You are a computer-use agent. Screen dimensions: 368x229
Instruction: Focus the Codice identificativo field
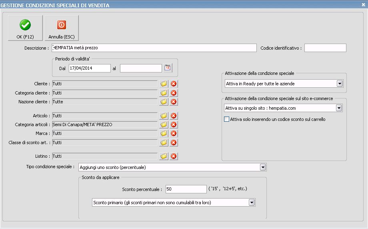tap(325, 48)
